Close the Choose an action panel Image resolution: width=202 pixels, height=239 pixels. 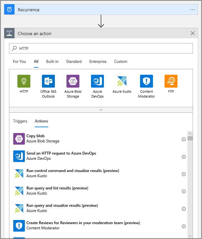click(x=193, y=33)
